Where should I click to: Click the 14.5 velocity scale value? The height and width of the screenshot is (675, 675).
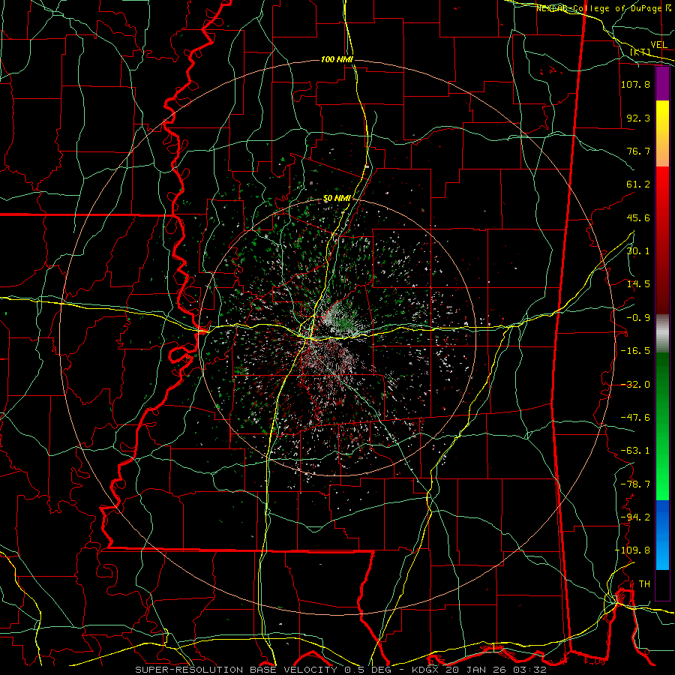(x=638, y=284)
